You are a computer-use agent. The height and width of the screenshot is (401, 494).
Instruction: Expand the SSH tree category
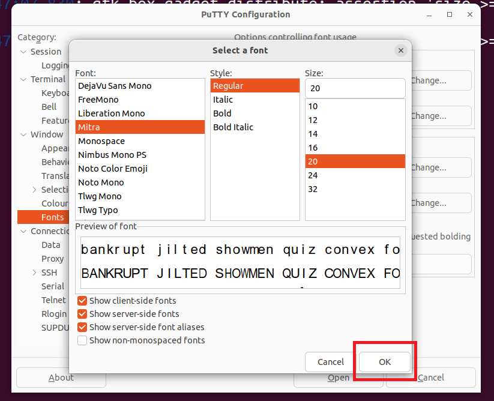pos(34,273)
